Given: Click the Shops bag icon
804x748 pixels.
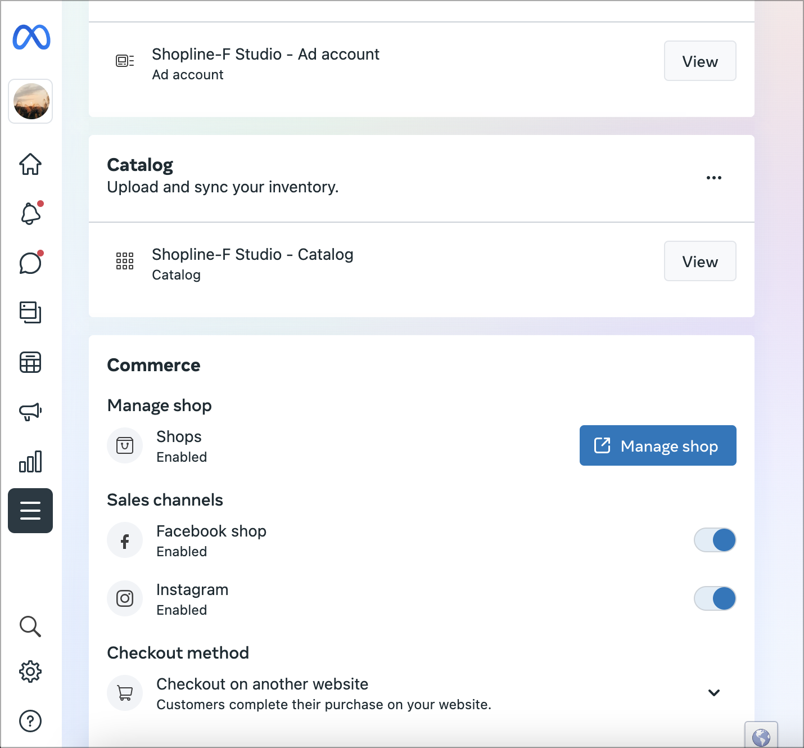Looking at the screenshot, I should (x=125, y=445).
